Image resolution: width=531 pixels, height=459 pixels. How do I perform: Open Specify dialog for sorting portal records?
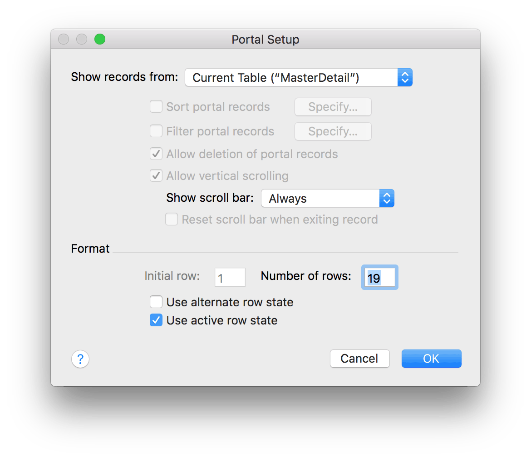(333, 106)
